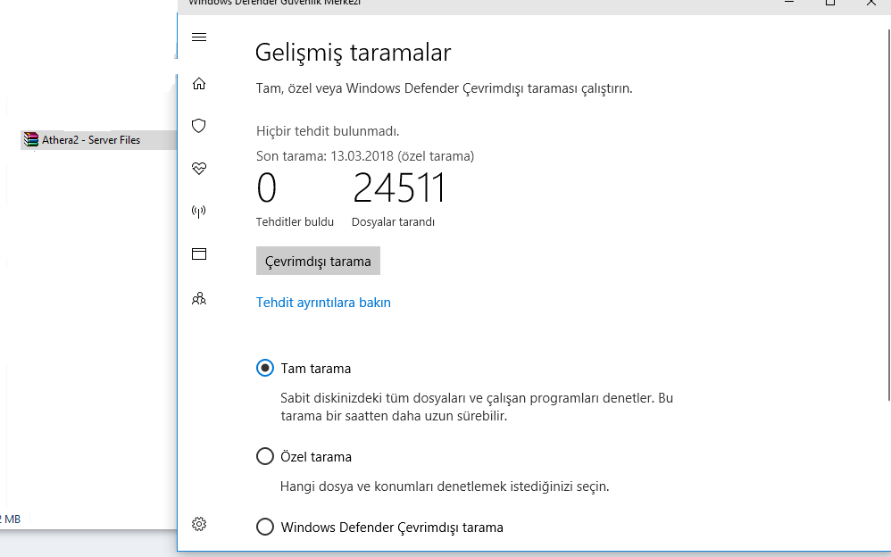Go to the Home icon in sidebar
Image resolution: width=891 pixels, height=557 pixels.
pyautogui.click(x=199, y=84)
